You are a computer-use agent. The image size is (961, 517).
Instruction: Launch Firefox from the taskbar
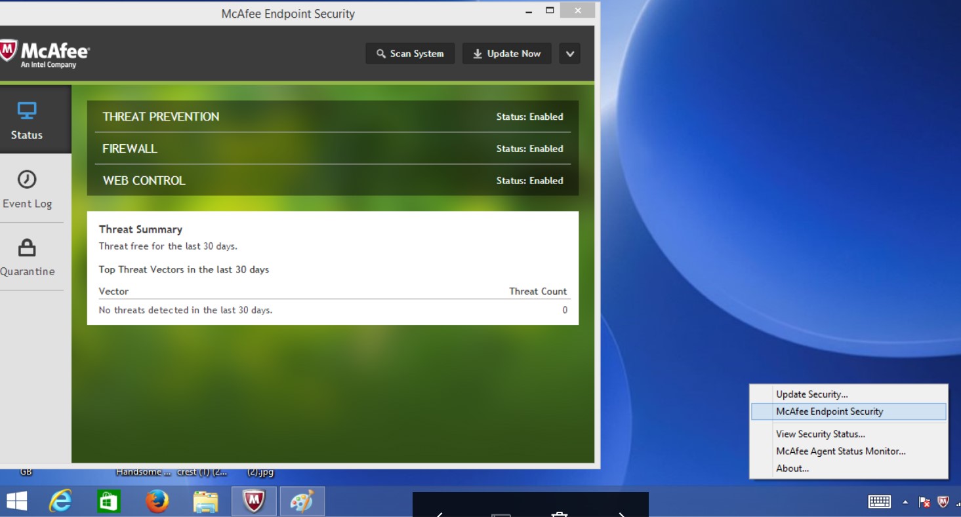click(x=157, y=502)
